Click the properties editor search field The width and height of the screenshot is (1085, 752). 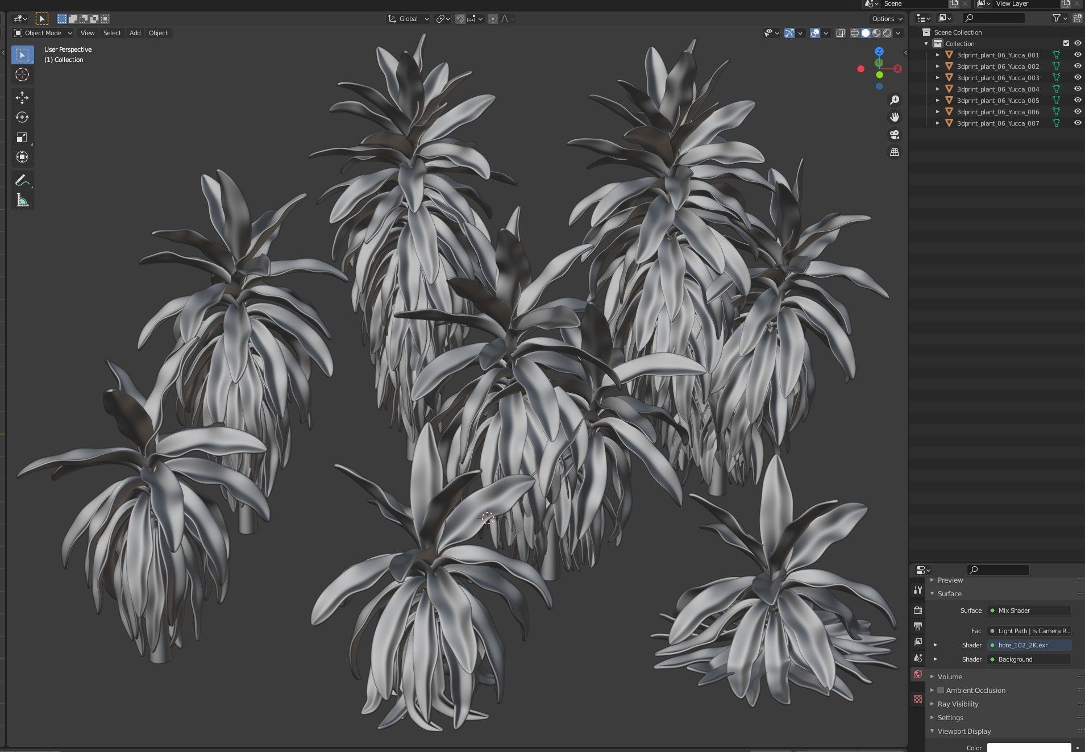[998, 570]
